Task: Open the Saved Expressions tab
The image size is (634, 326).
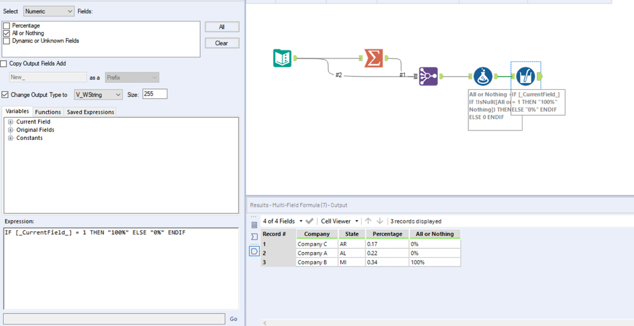Action: coord(90,112)
